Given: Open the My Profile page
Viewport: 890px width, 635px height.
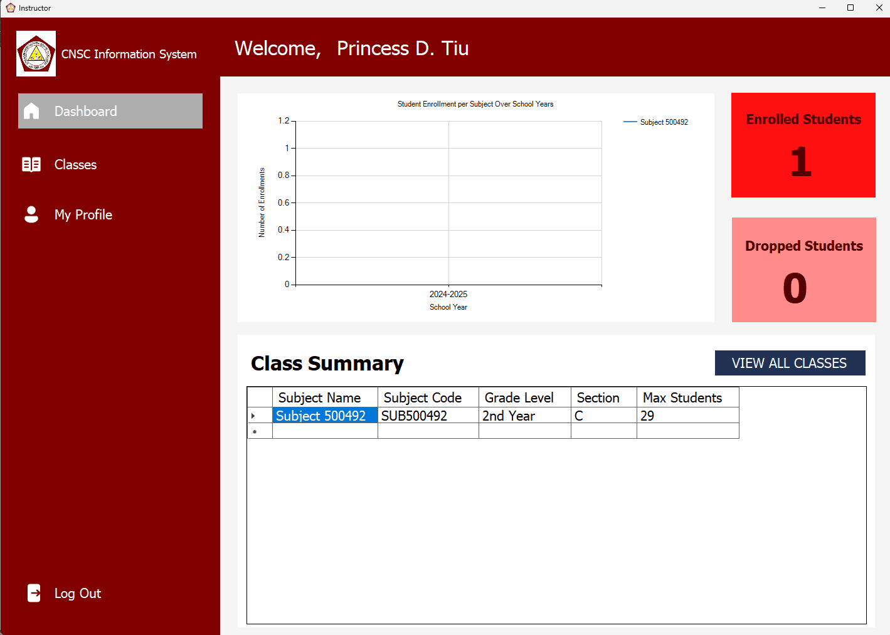Looking at the screenshot, I should pyautogui.click(x=83, y=214).
